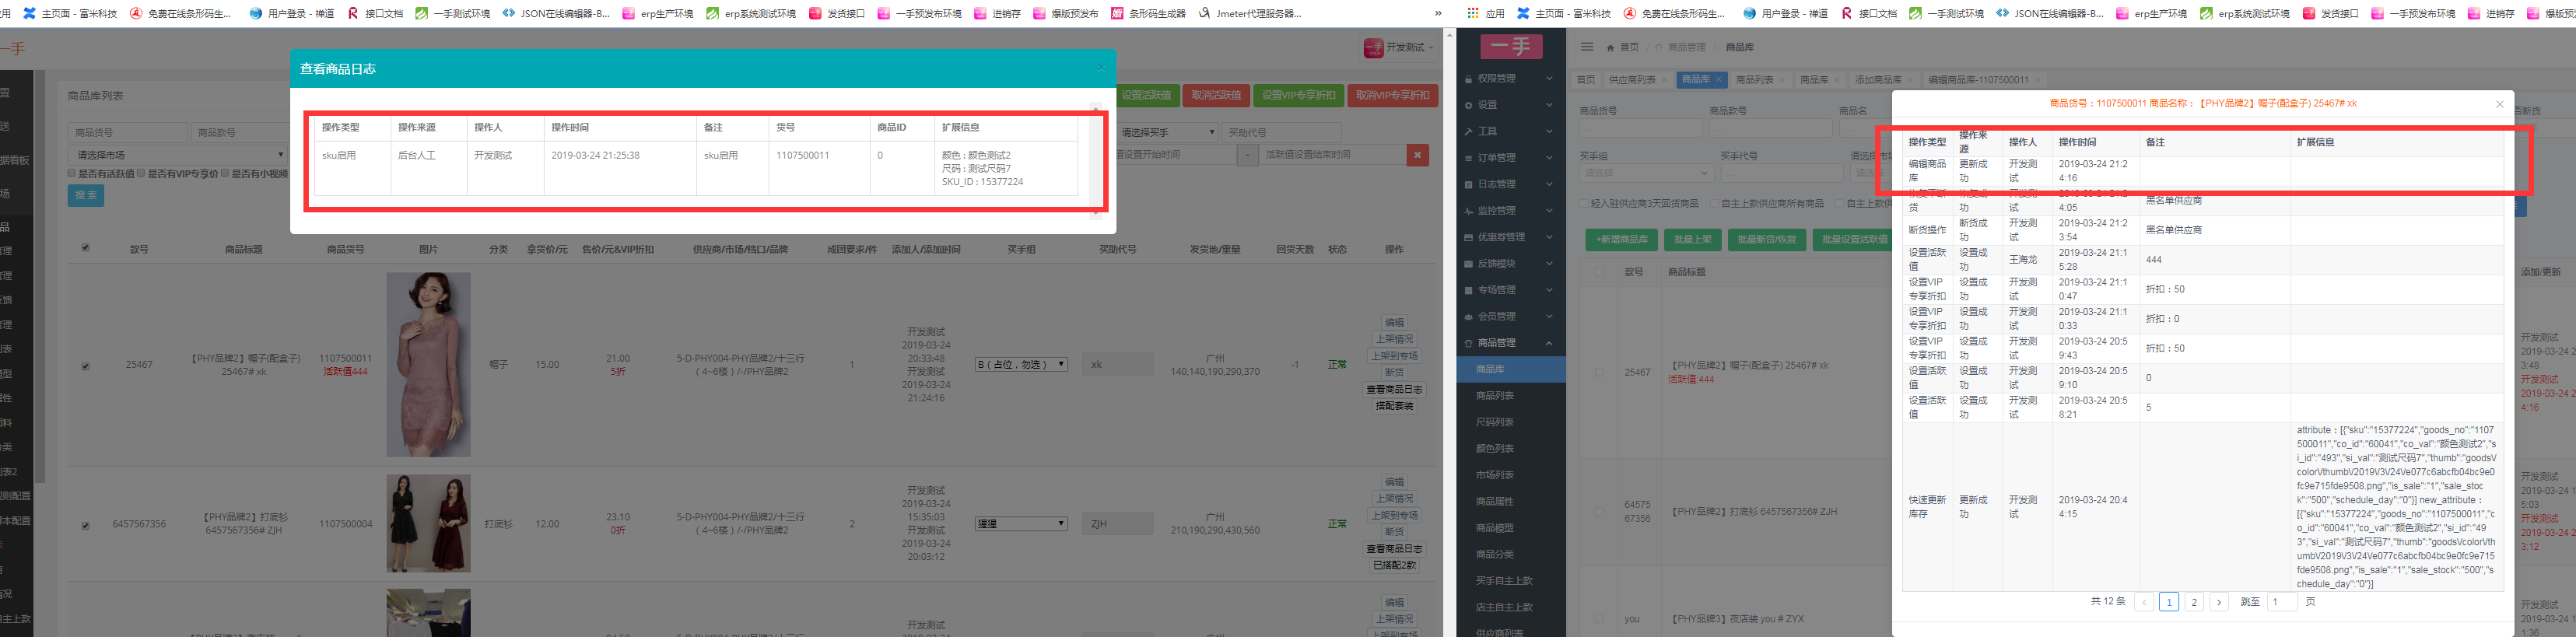Open 爆版预发布 bookmark in left browser

click(1066, 14)
